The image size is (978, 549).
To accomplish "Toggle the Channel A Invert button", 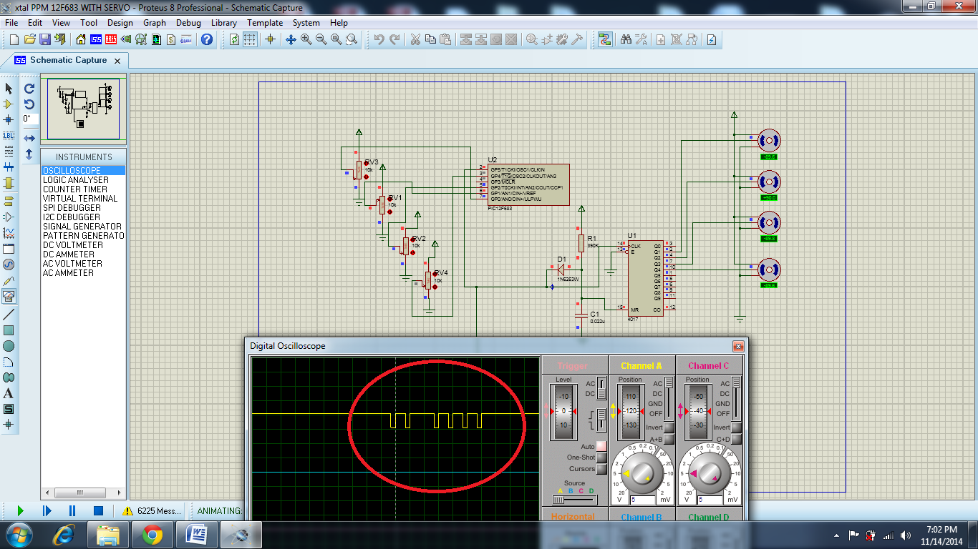I will click(x=669, y=427).
